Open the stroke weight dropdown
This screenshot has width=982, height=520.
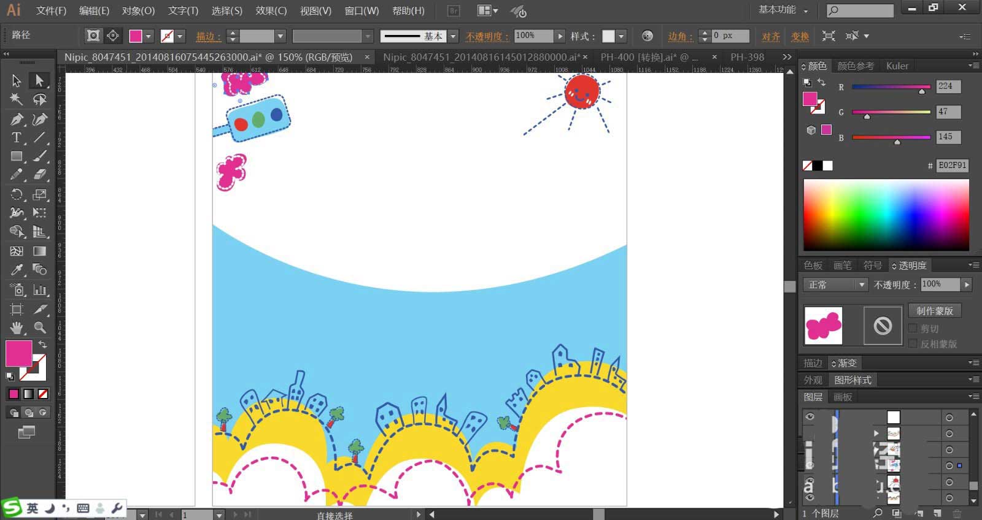point(280,36)
